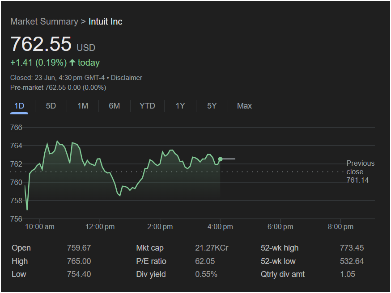This screenshot has width=391, height=293.
Task: Switch to the YTD tab
Action: pyautogui.click(x=147, y=106)
